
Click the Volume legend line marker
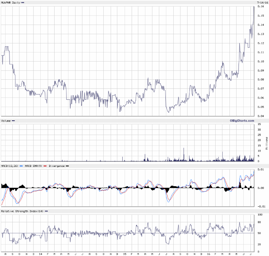(x=13, y=120)
